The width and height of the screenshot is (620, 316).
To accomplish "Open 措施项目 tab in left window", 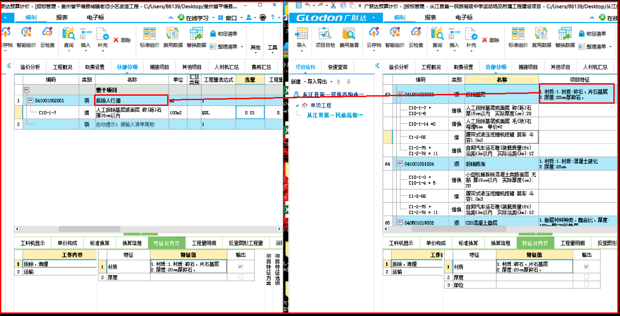I will 160,67.
